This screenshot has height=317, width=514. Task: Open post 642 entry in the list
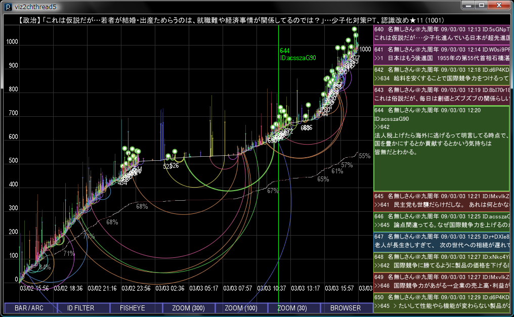441,74
